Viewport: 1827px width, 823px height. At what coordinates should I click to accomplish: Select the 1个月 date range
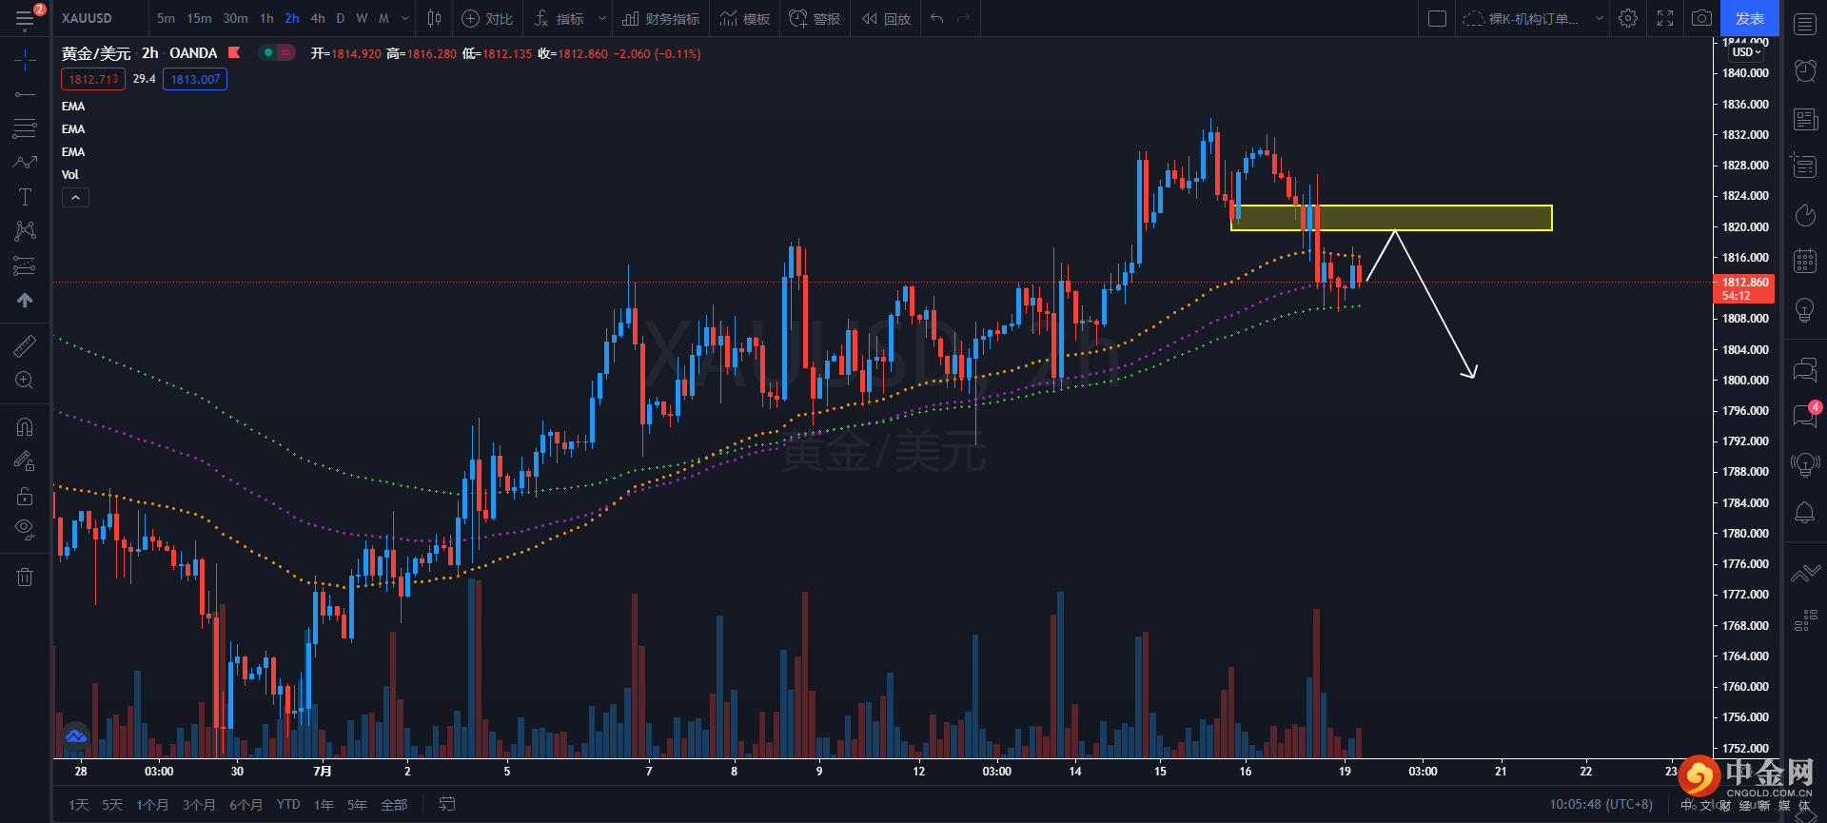point(152,805)
